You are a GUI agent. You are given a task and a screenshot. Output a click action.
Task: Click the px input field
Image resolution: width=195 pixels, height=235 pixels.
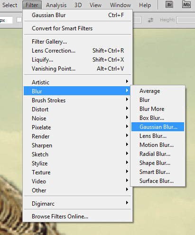tap(6, 20)
